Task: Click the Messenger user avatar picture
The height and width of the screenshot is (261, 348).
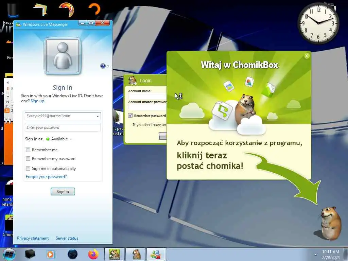Action: coord(63,56)
